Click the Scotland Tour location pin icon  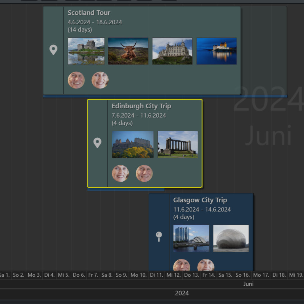pos(53,50)
